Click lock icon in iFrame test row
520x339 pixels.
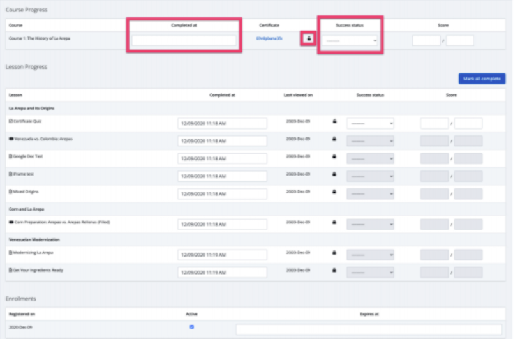coord(334,174)
